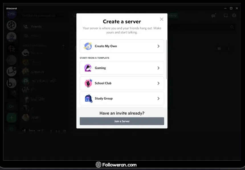Click the Inbox icon in top bar
Viewport: 245px width, 170px height.
point(226,16)
